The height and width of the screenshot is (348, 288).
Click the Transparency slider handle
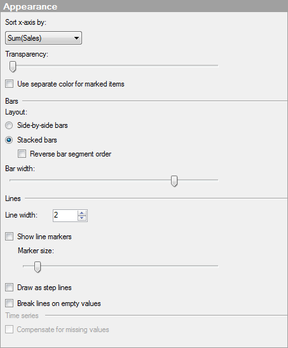click(13, 67)
